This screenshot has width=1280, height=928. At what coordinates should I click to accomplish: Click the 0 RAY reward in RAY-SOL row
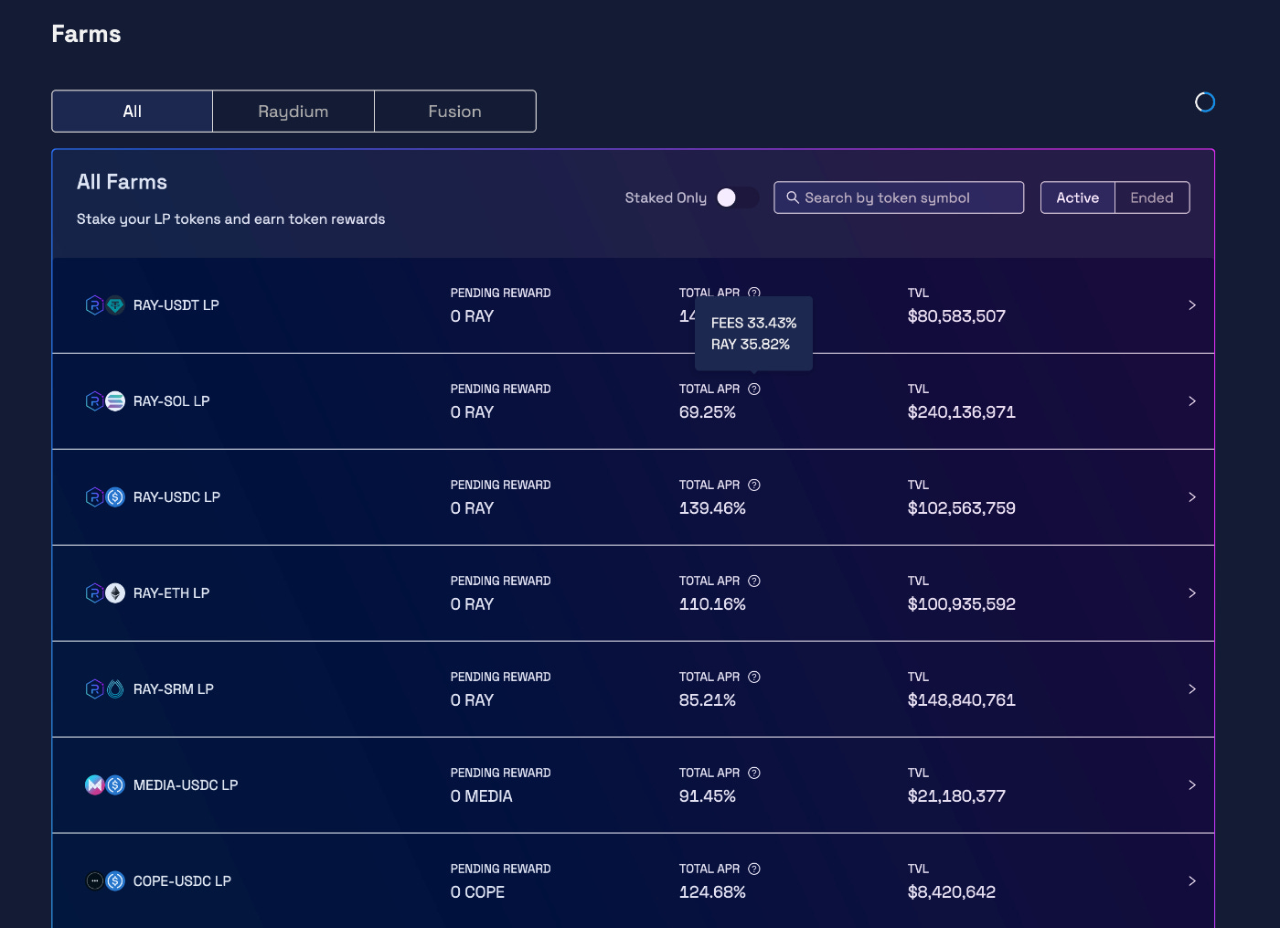pyautogui.click(x=473, y=412)
